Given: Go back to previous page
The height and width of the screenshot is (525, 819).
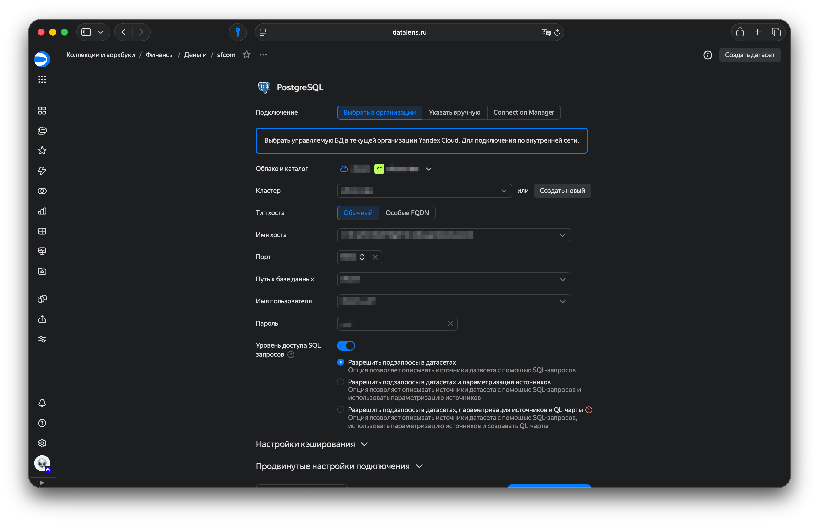Looking at the screenshot, I should (x=123, y=32).
